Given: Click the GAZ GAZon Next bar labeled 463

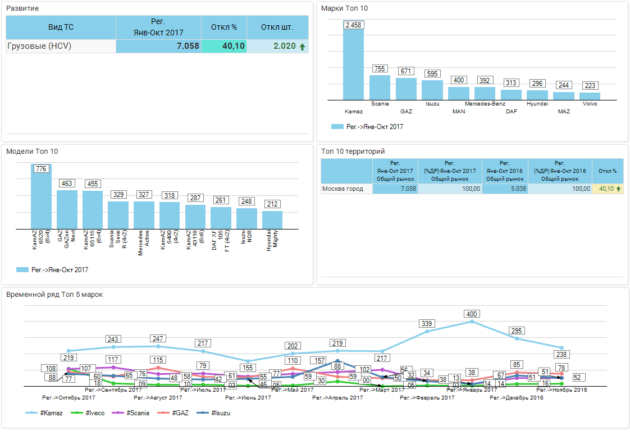Looking at the screenshot, I should 67,210.
